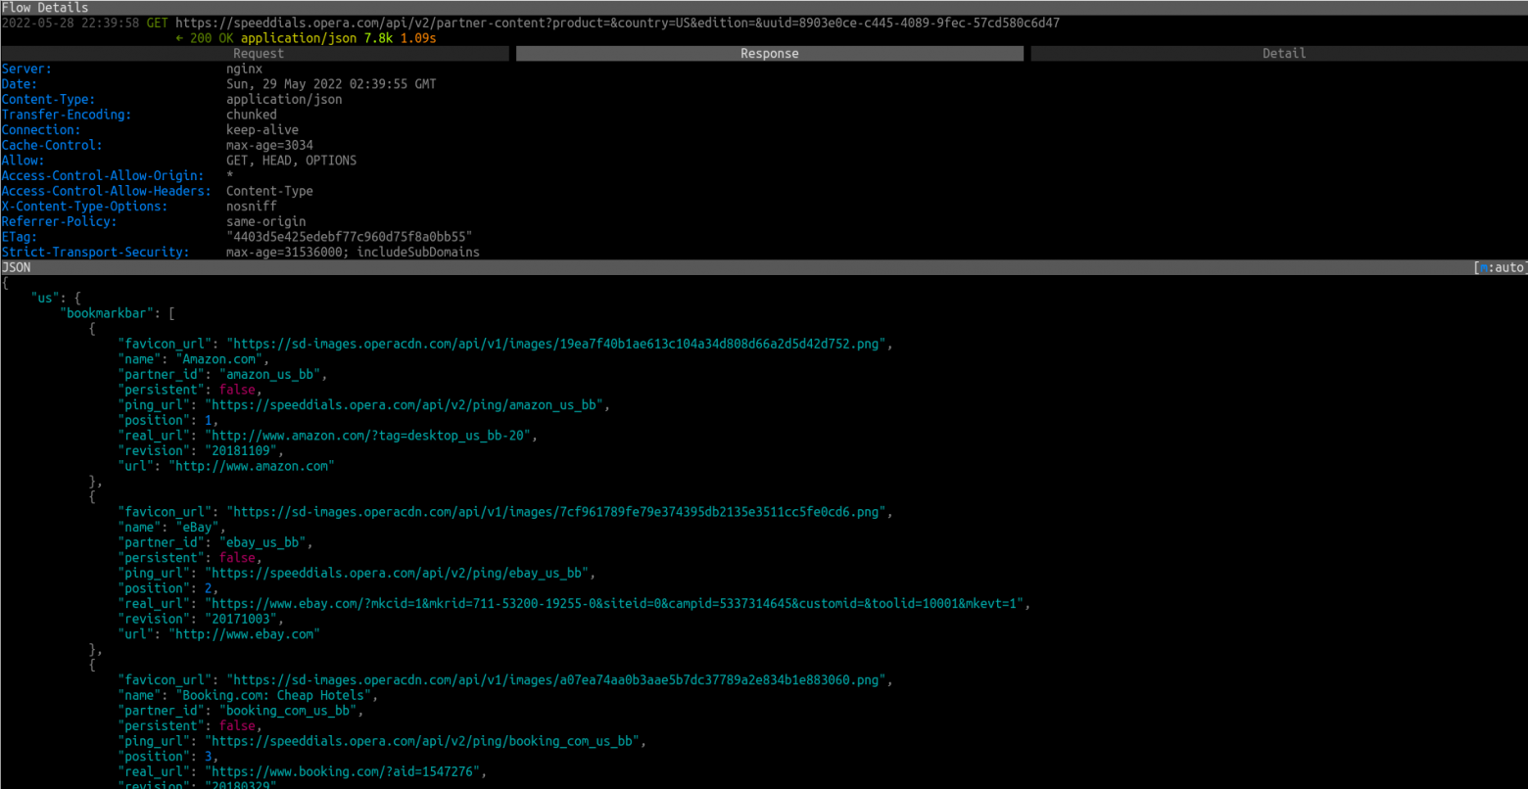Toggle the m:auto view mode indicator
This screenshot has width=1528, height=789.
click(1501, 267)
